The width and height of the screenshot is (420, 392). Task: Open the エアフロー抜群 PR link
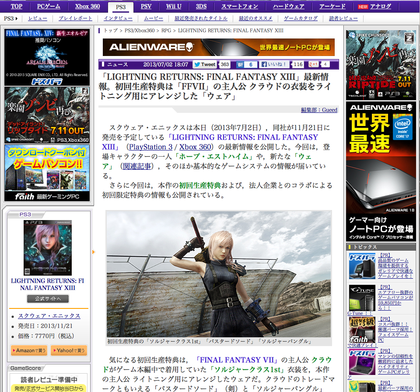pos(395,297)
